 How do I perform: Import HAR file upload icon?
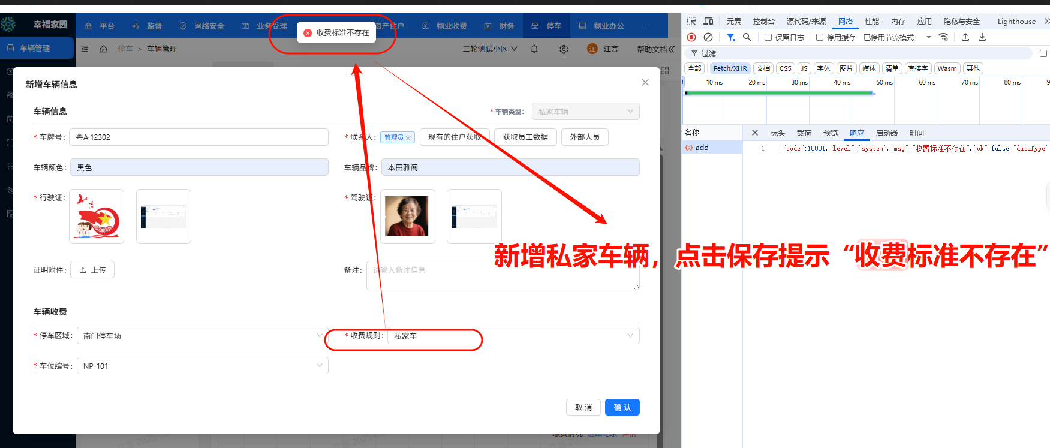(965, 37)
